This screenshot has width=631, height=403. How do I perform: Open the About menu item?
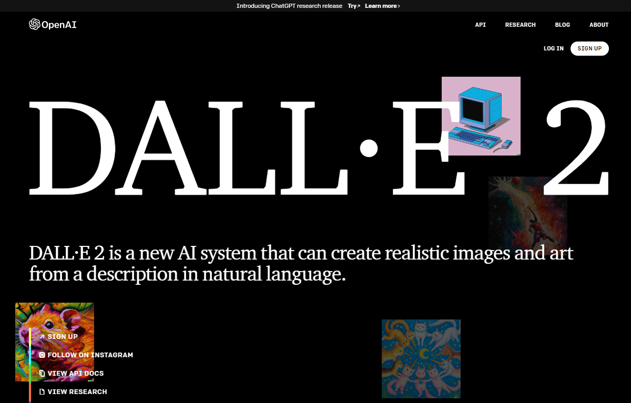[x=599, y=25]
